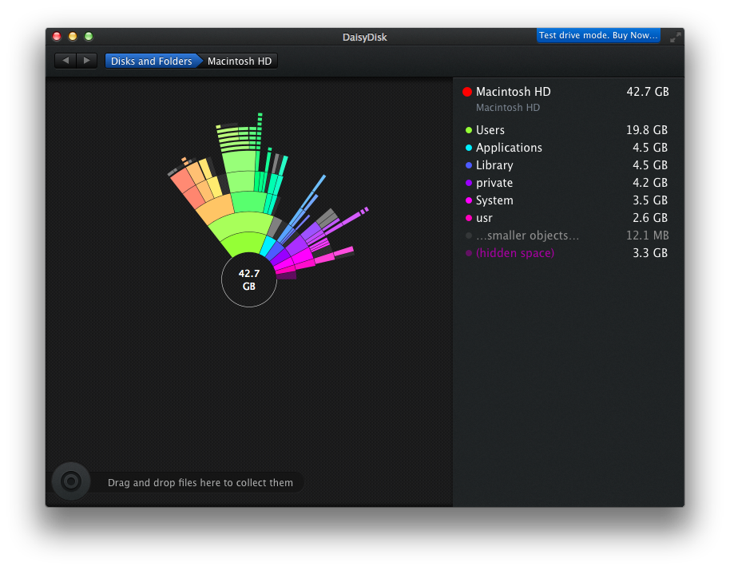Click the blue dot beside Library
The width and height of the screenshot is (730, 570).
click(x=469, y=165)
